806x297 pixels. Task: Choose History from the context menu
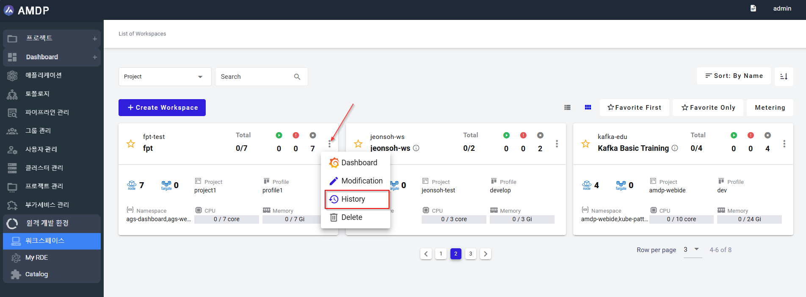point(356,199)
